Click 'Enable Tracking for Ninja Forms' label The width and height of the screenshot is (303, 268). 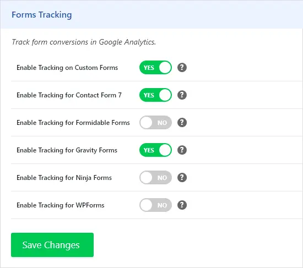64,178
